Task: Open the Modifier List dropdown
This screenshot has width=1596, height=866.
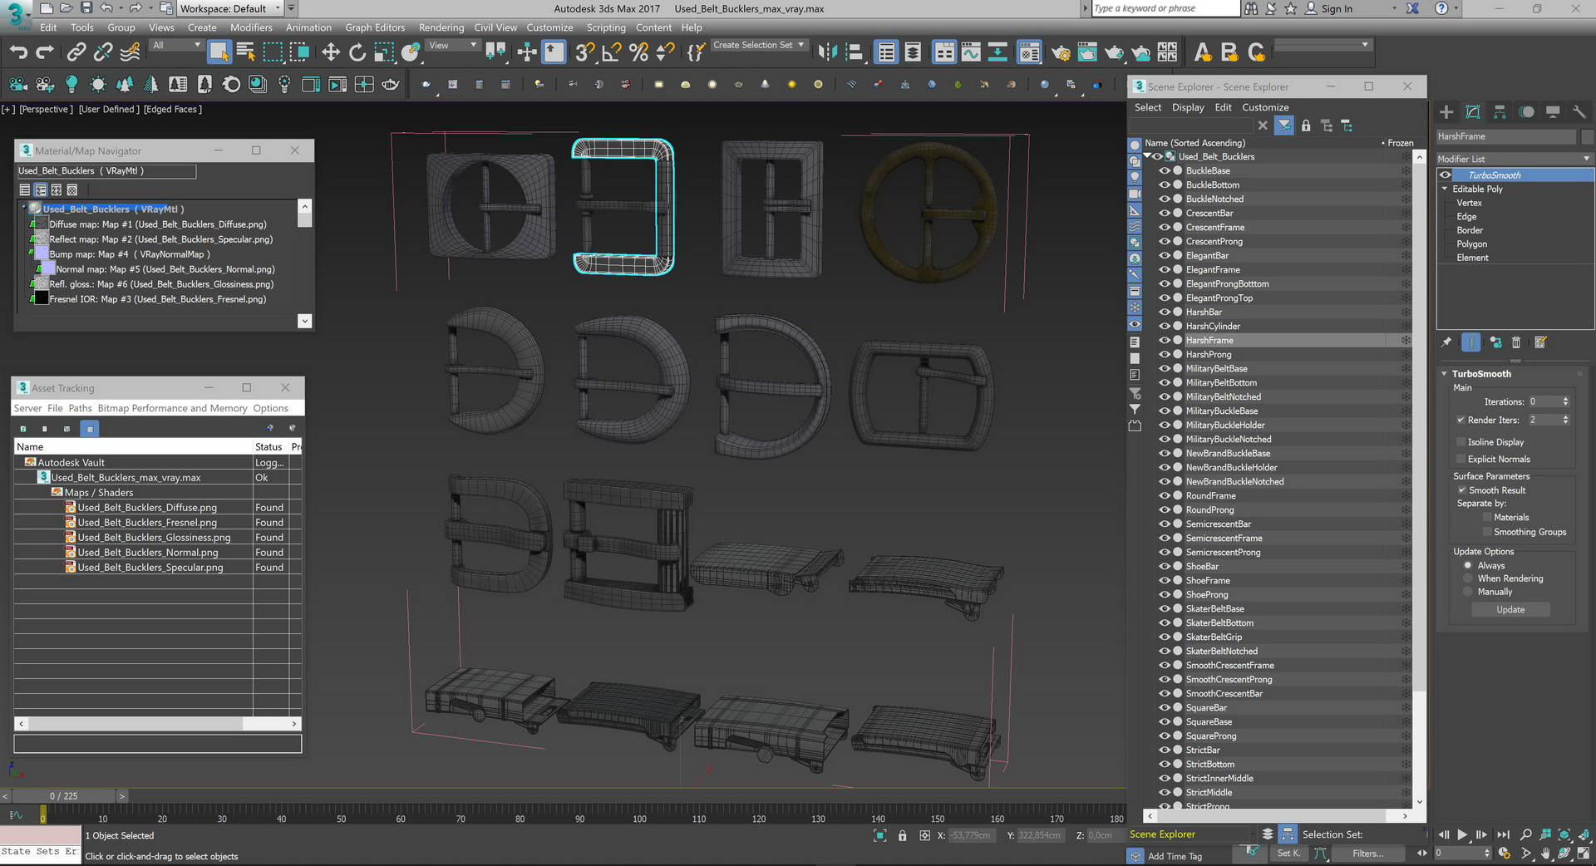Action: (x=1514, y=159)
